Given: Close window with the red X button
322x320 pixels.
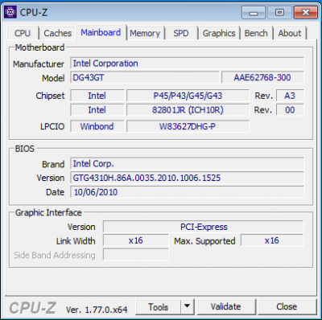Looking at the screenshot, I should point(306,13).
